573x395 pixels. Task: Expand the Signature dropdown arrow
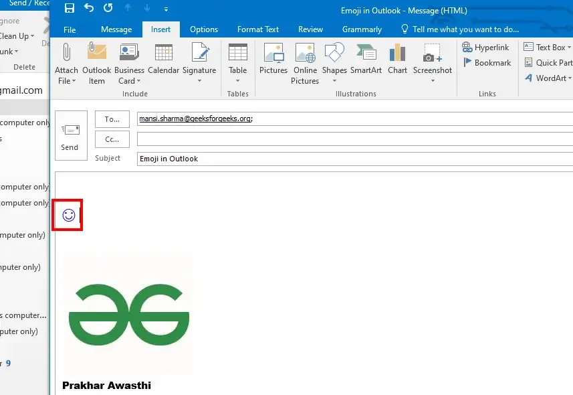click(199, 81)
